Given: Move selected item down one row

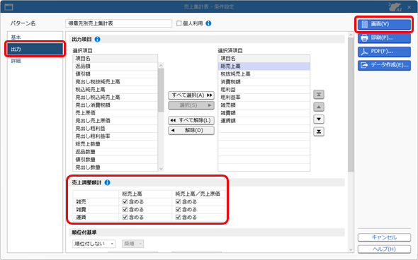Looking at the screenshot, I should [x=319, y=119].
